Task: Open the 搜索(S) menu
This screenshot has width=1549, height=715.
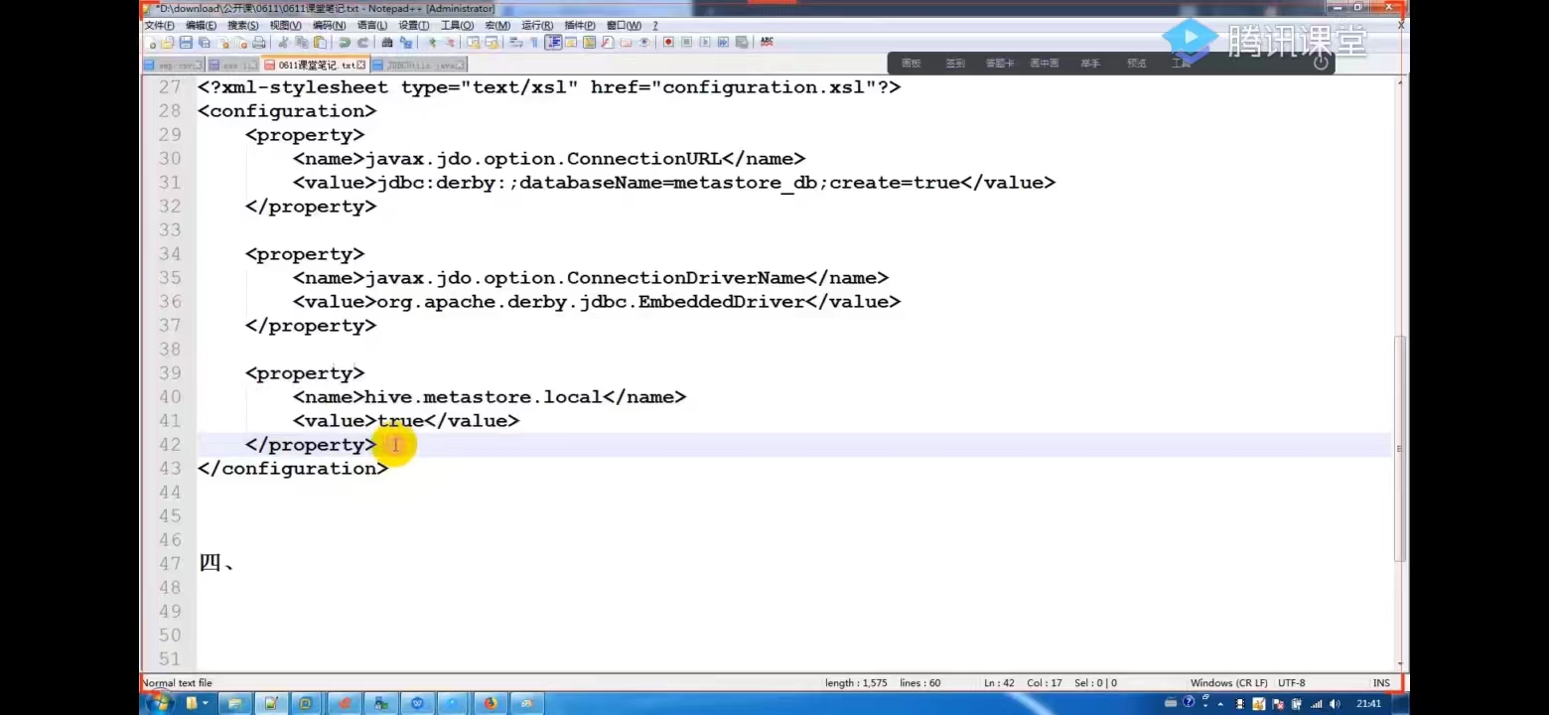Action: (x=243, y=25)
